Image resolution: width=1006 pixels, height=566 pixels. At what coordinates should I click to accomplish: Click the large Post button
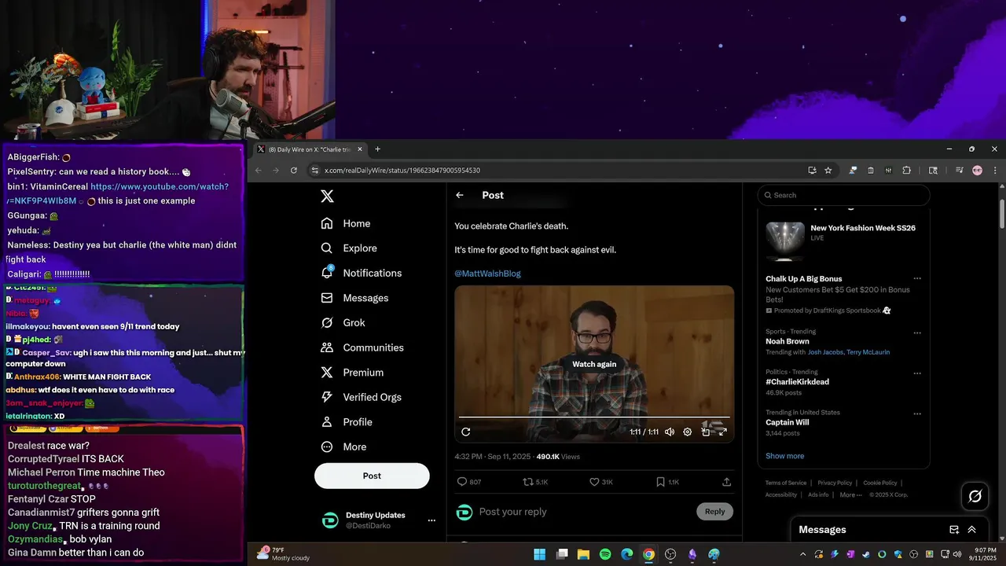point(372,476)
